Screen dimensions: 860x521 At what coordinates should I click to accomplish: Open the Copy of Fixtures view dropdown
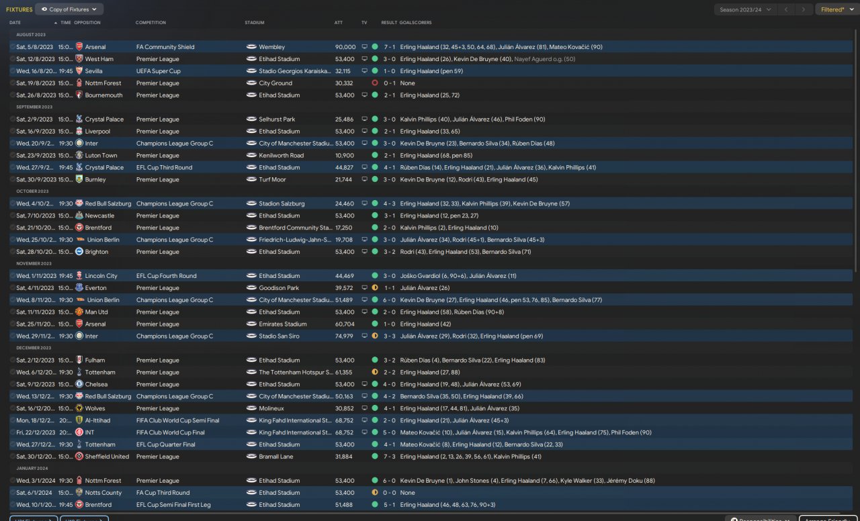point(69,9)
